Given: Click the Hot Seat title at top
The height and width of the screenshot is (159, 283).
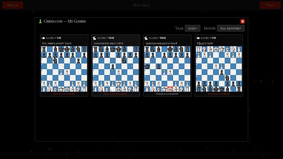Looking at the screenshot, I should pos(141,5).
